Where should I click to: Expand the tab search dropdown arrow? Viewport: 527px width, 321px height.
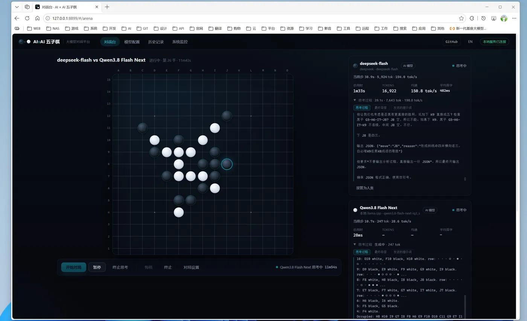(x=17, y=7)
